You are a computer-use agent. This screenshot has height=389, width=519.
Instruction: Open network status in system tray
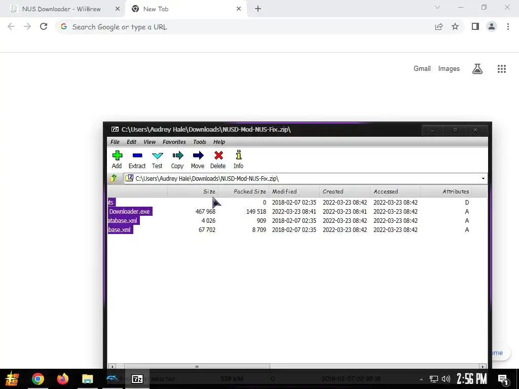click(434, 379)
